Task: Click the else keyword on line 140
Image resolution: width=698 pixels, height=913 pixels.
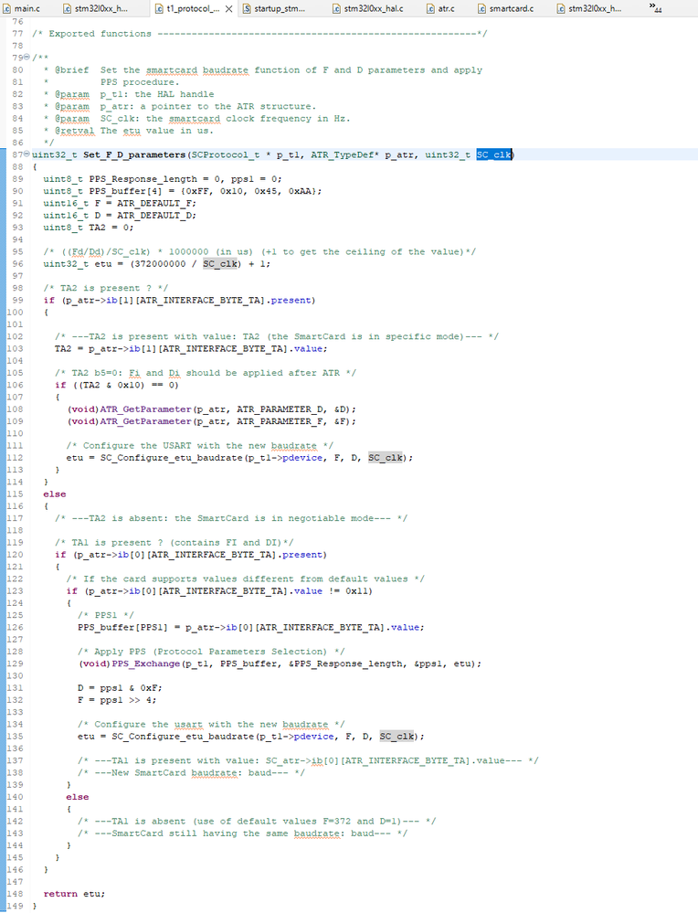Action: (x=78, y=797)
